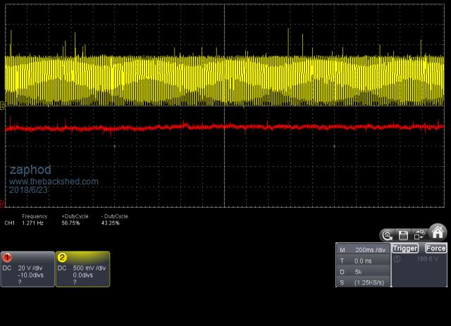Tap the Home icon
451x326 pixels.
[x=438, y=232]
